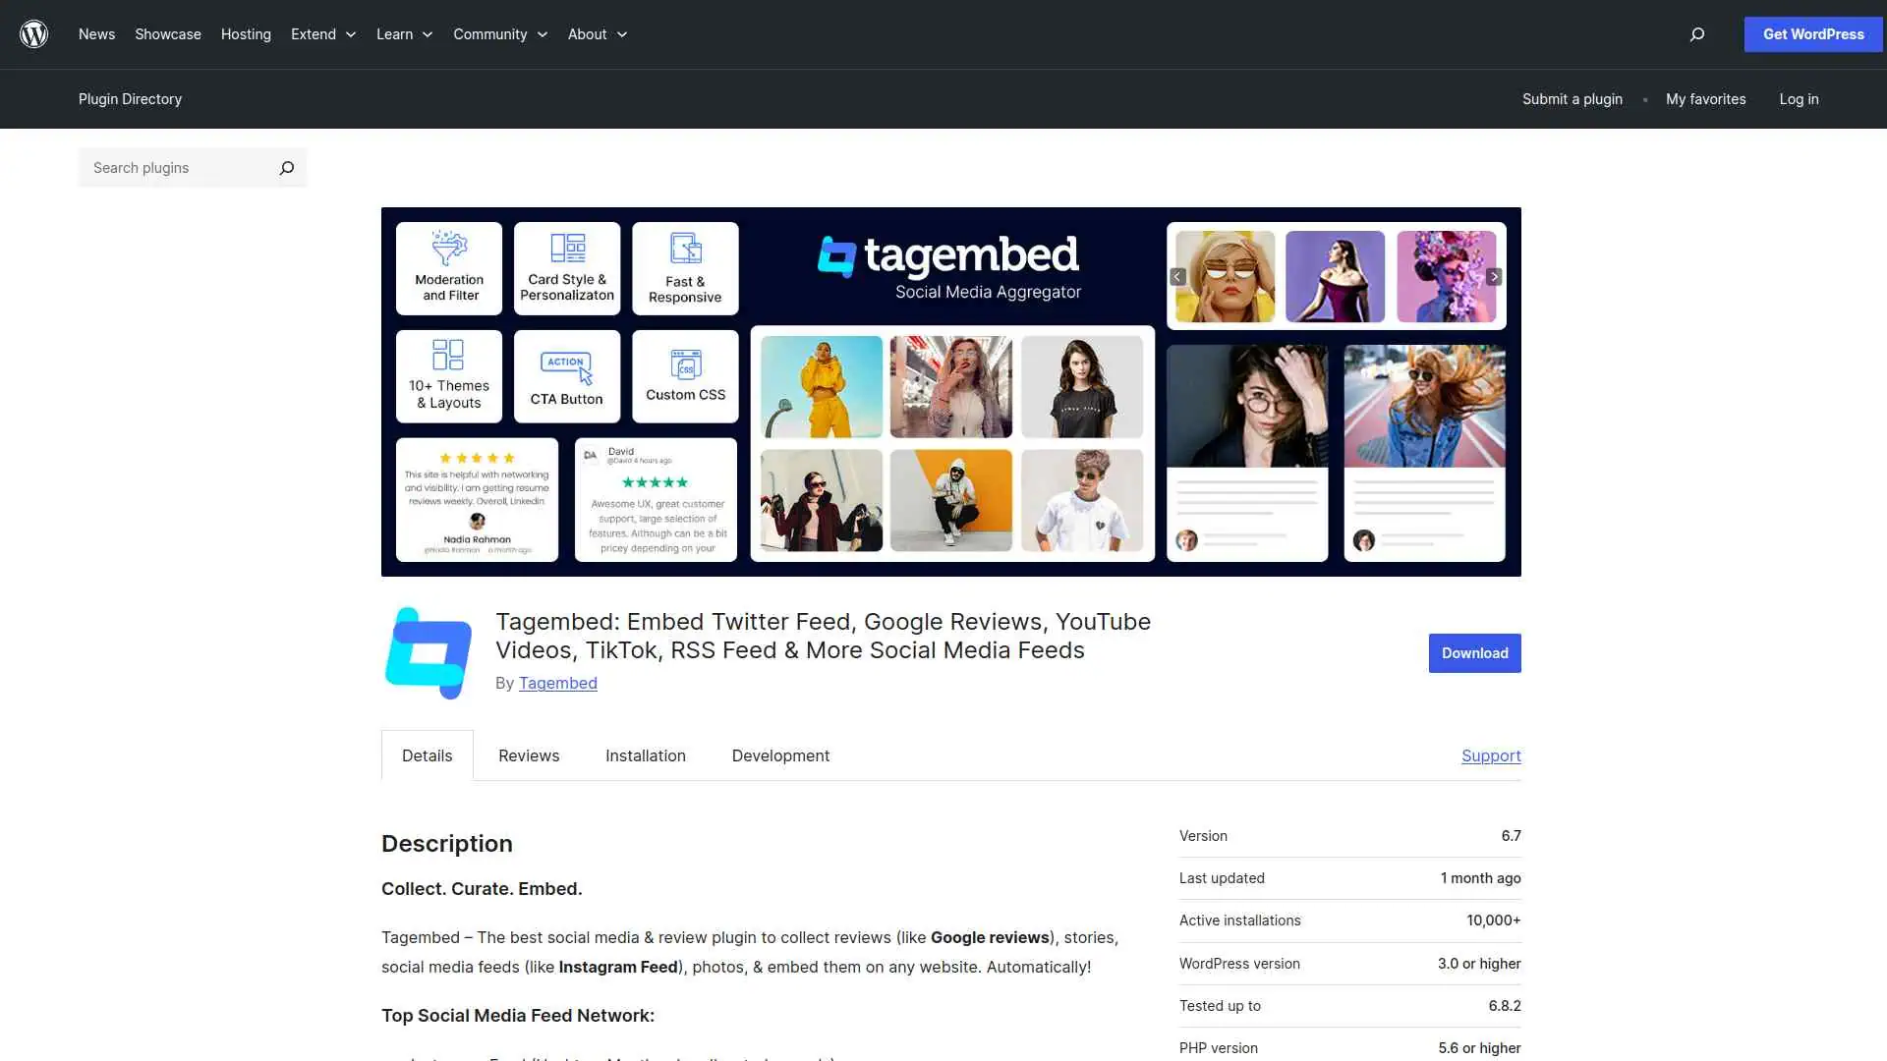Download the Tagembed plugin
1887x1061 pixels.
(x=1473, y=652)
